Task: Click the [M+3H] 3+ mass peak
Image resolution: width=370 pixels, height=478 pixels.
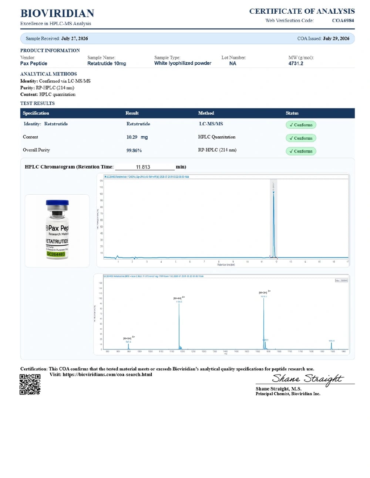Action: point(263,324)
